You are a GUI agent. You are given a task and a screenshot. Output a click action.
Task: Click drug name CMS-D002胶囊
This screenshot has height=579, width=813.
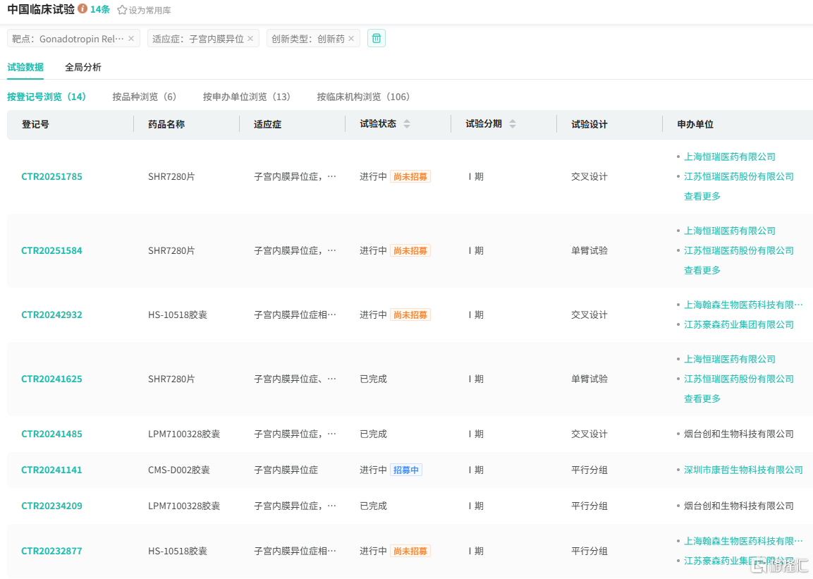click(179, 470)
